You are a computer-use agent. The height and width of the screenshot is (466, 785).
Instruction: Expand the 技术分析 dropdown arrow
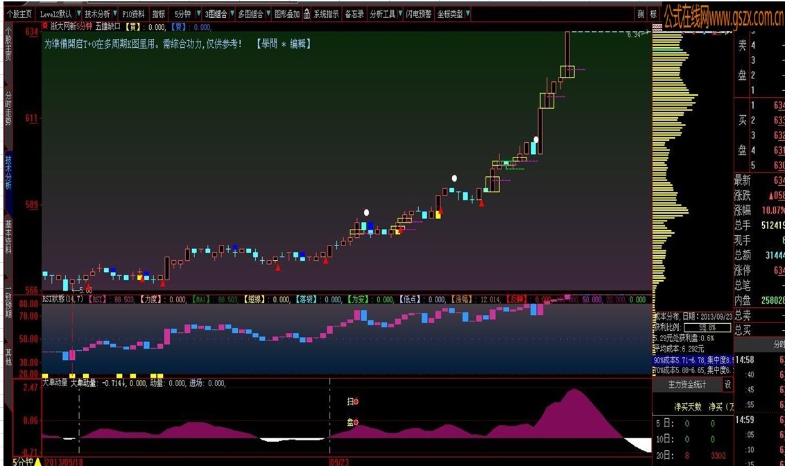click(x=115, y=14)
